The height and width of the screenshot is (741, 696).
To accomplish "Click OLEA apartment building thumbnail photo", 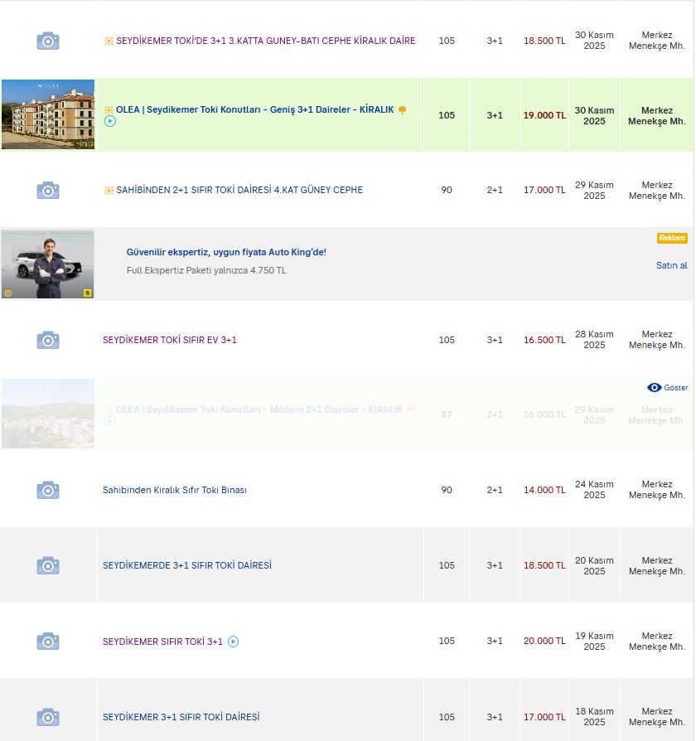I will tap(48, 114).
